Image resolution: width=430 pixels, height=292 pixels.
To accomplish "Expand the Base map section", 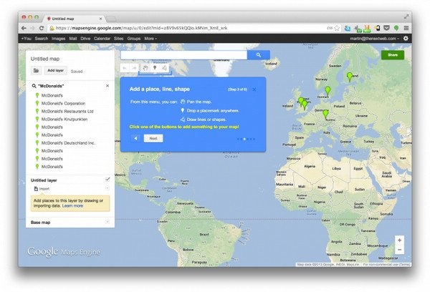I will tap(107, 222).
